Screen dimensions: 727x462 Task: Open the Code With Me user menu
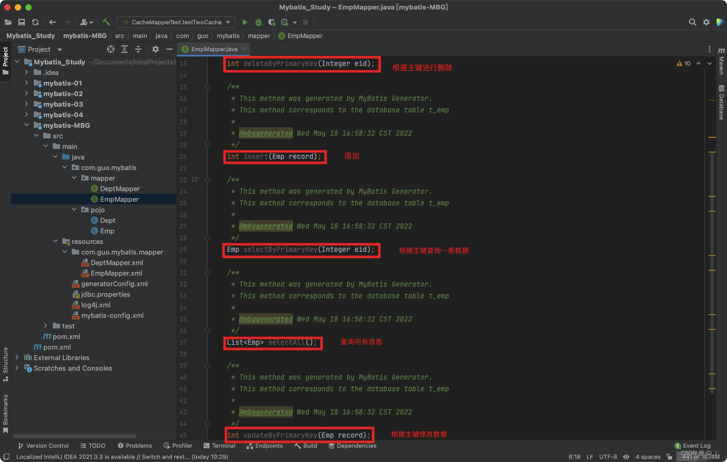pyautogui.click(x=87, y=22)
